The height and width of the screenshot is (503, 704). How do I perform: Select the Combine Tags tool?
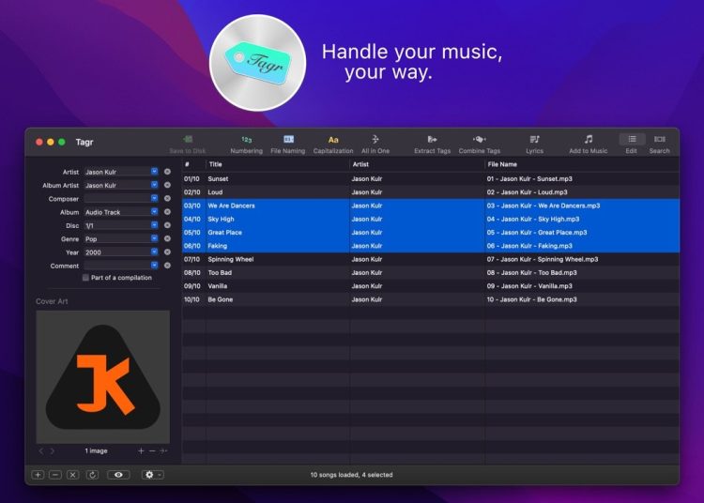pos(479,143)
